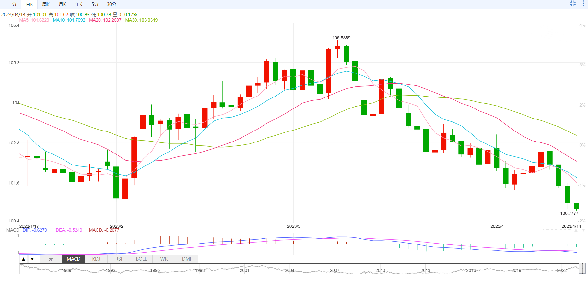Click the MACD: -0.2077 value label
This screenshot has width=588, height=284.
[104, 230]
